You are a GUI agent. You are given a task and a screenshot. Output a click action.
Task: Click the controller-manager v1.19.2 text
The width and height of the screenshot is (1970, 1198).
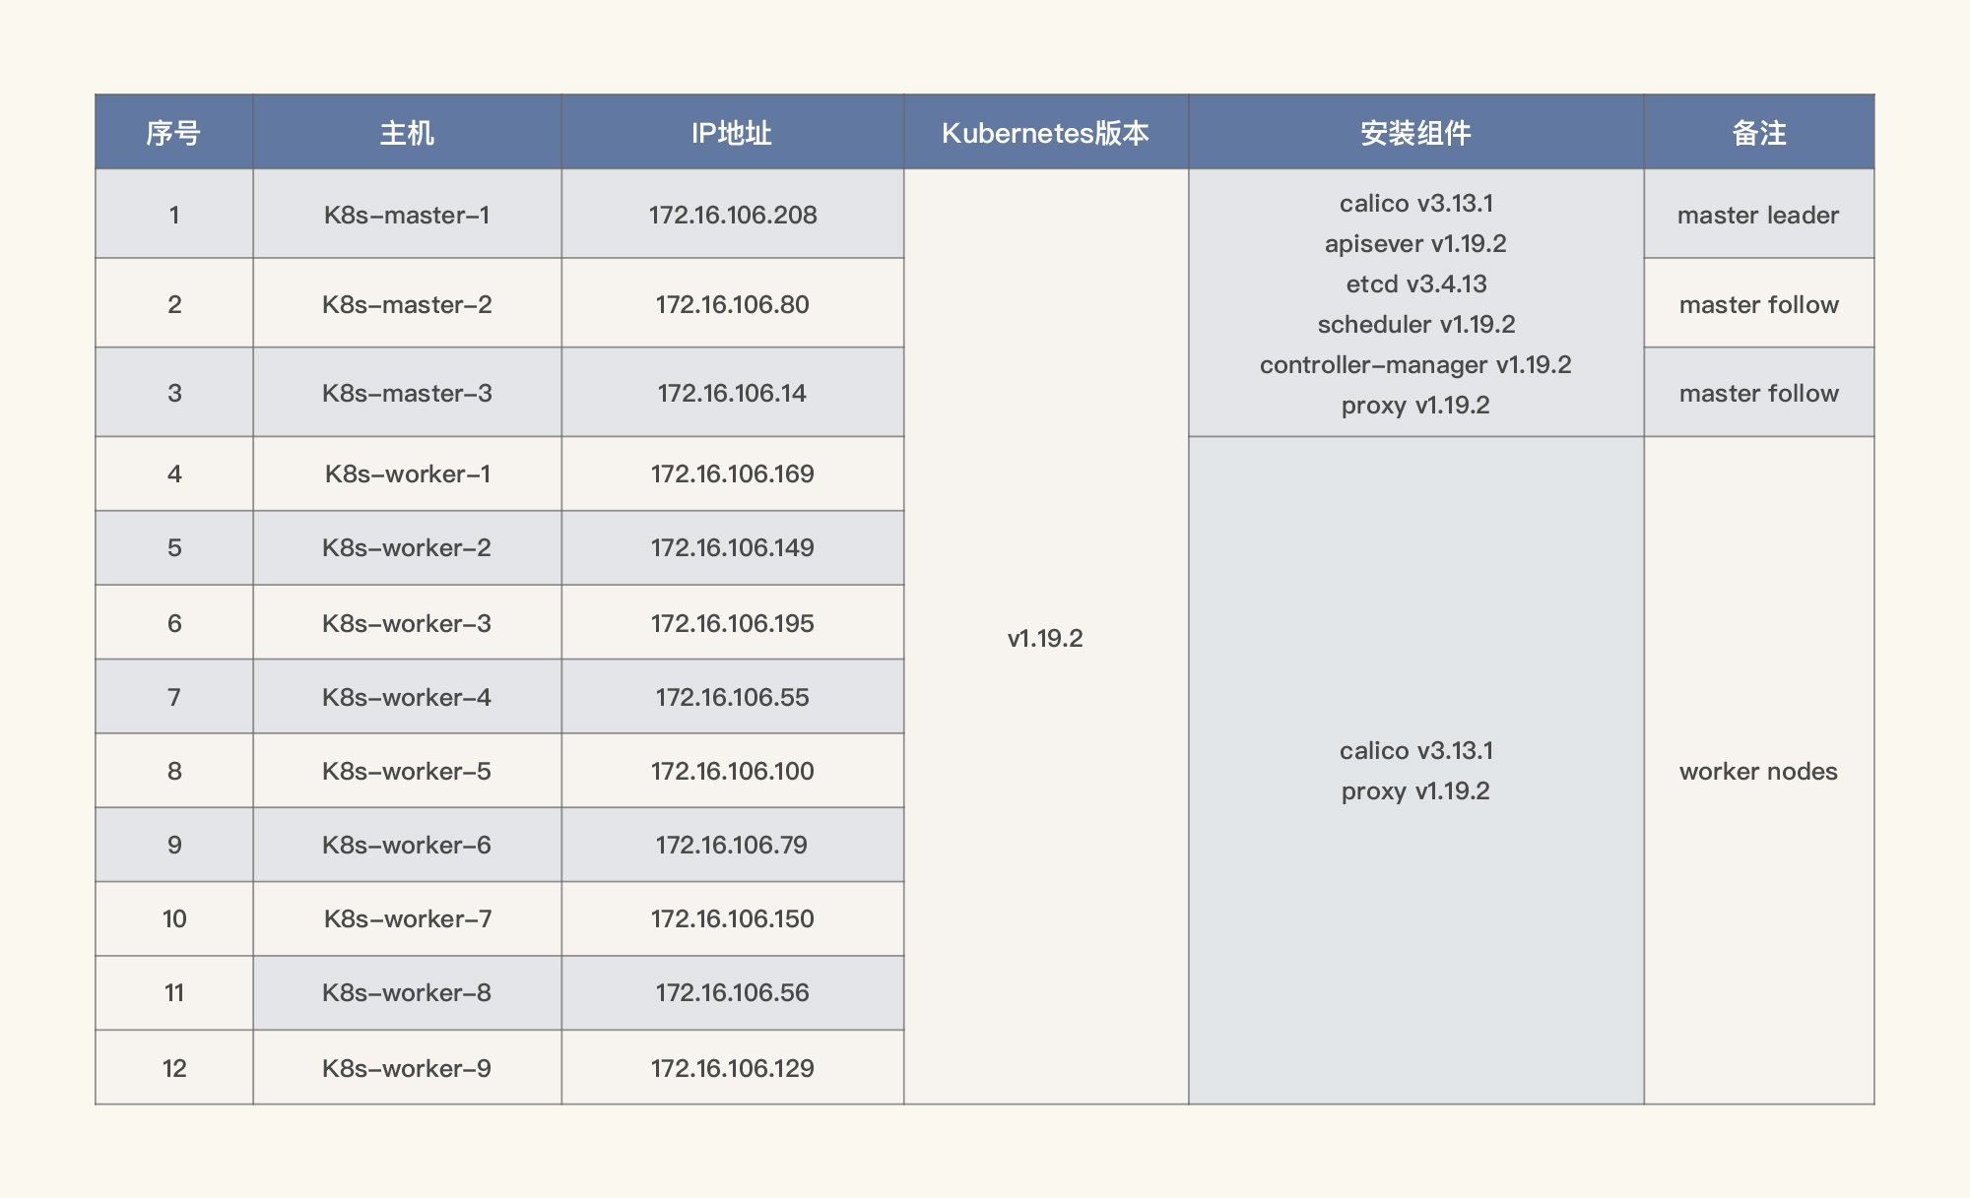(x=1415, y=364)
